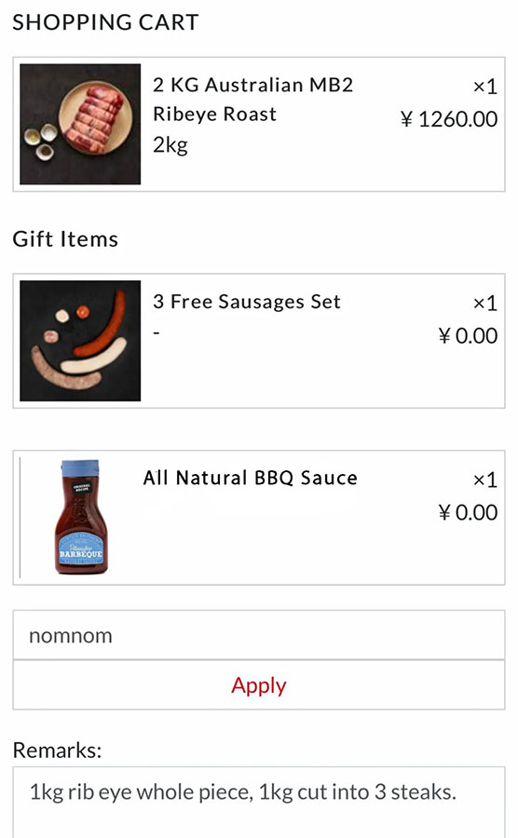Select the ×1 quantity on the Sausages Set
Screen dimensions: 518x838
(x=485, y=303)
